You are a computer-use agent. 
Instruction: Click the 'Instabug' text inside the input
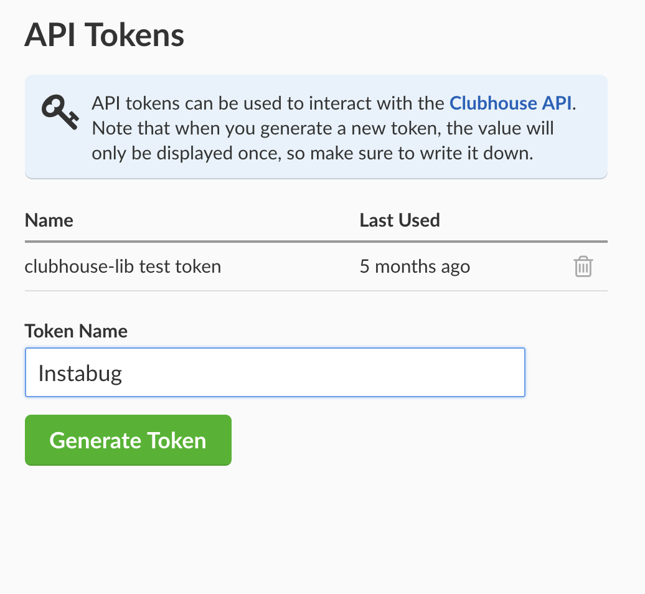pos(80,374)
